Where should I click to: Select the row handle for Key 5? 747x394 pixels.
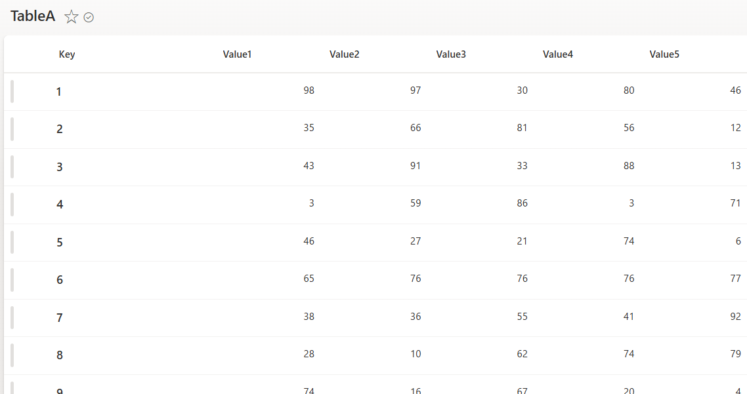(12, 242)
